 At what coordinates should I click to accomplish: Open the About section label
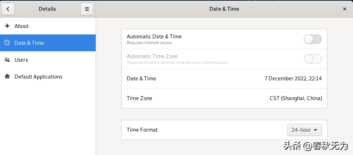coord(22,26)
